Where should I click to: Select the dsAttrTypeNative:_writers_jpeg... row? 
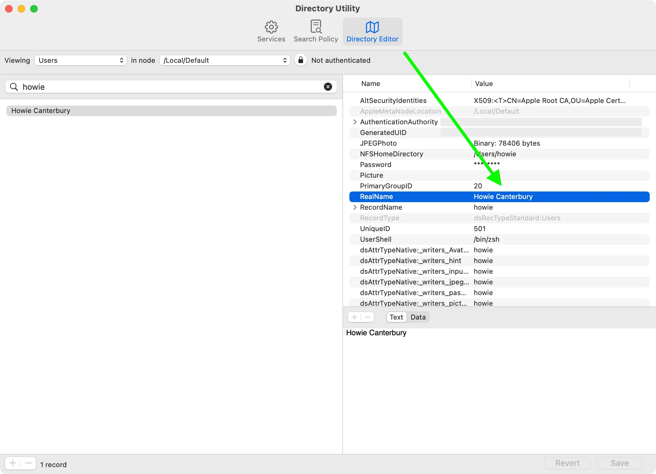pyautogui.click(x=500, y=282)
